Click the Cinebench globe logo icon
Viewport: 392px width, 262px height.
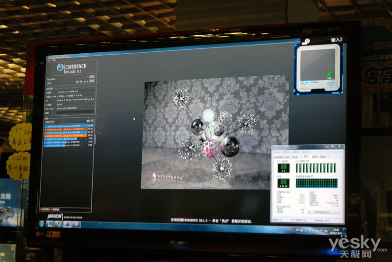pyautogui.click(x=60, y=67)
